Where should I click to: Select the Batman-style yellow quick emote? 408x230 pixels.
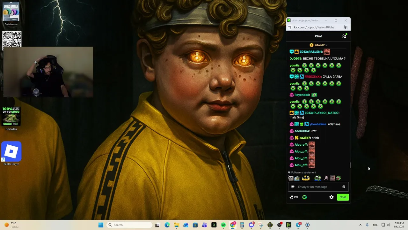coord(306,178)
